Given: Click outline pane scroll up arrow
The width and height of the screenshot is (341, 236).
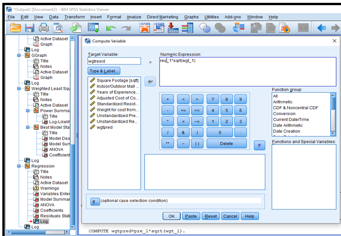Looking at the screenshot, I should 72,38.
